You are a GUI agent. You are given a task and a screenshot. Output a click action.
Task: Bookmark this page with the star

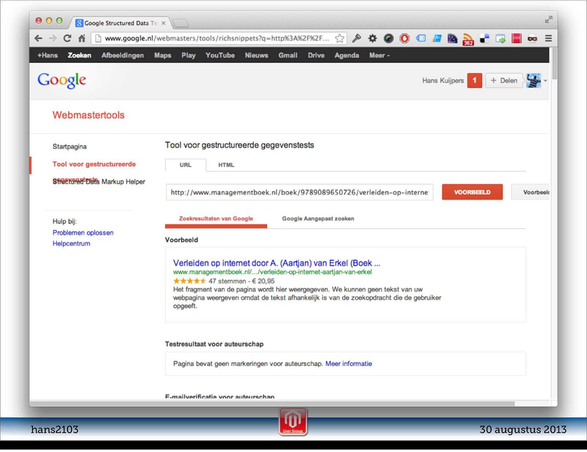tap(340, 38)
